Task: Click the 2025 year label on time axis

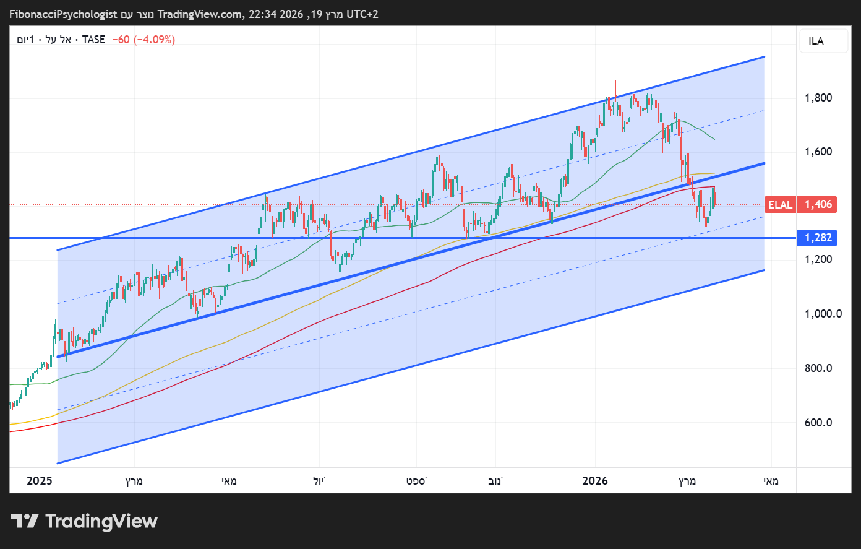Action: pos(40,481)
